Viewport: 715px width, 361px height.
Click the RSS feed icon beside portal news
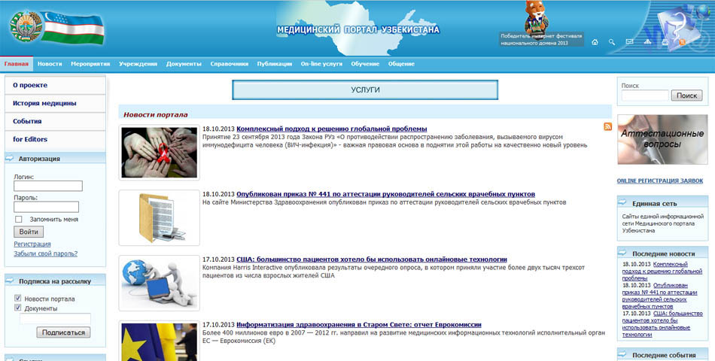pyautogui.click(x=607, y=127)
